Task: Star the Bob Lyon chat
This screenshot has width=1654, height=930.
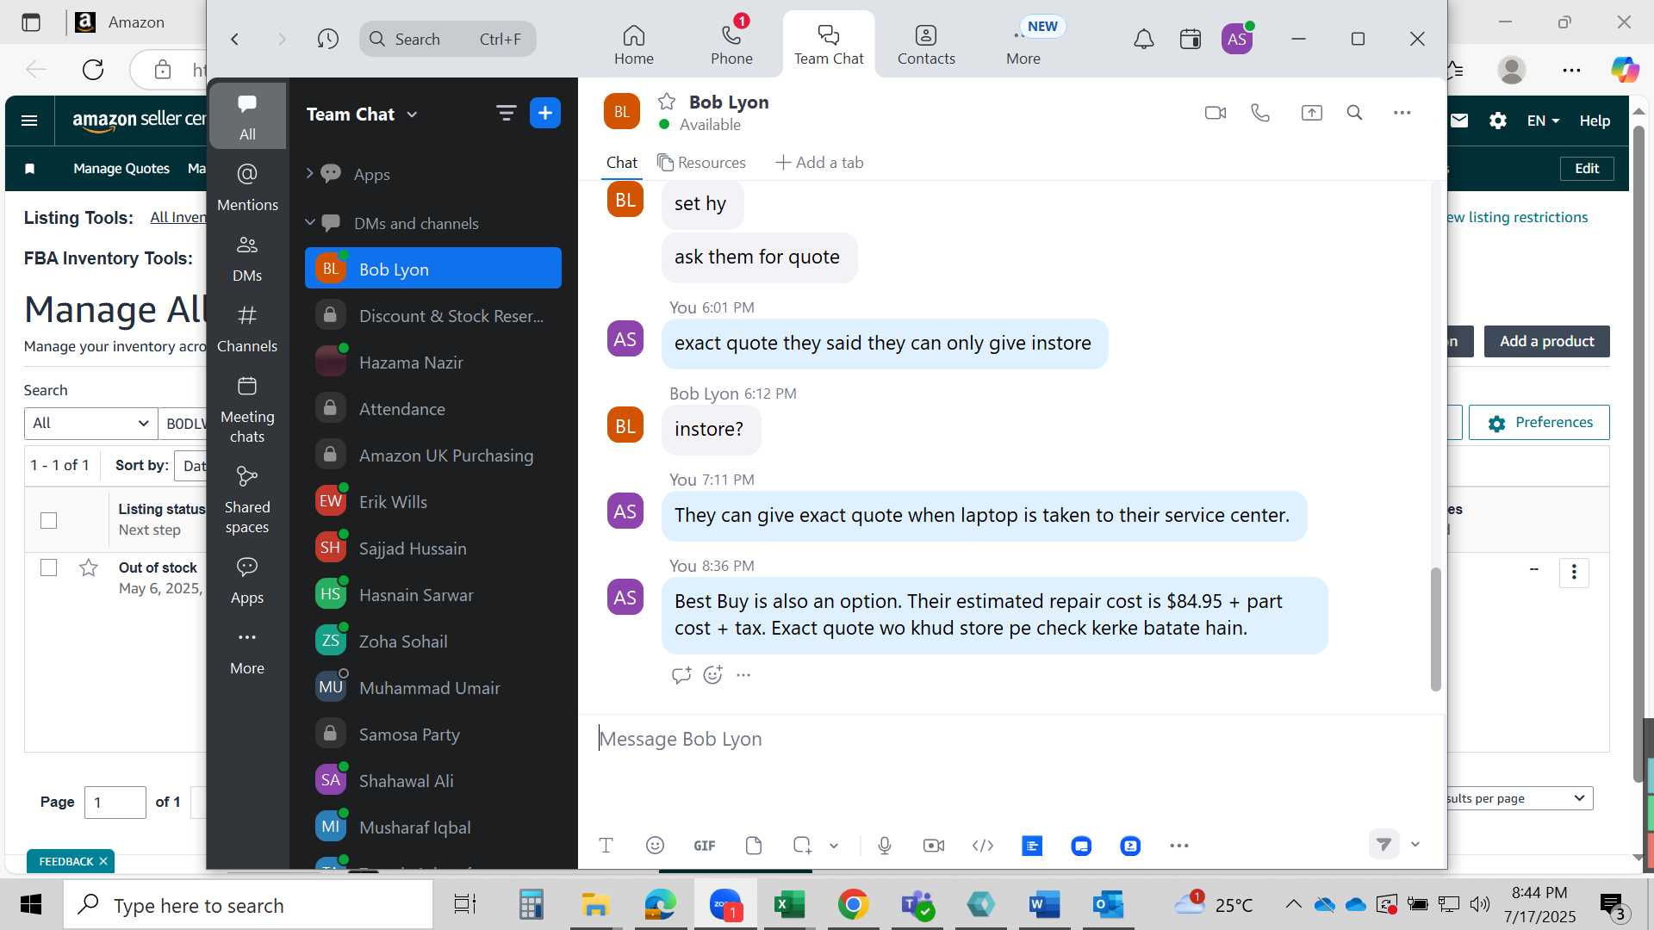Action: 667,102
